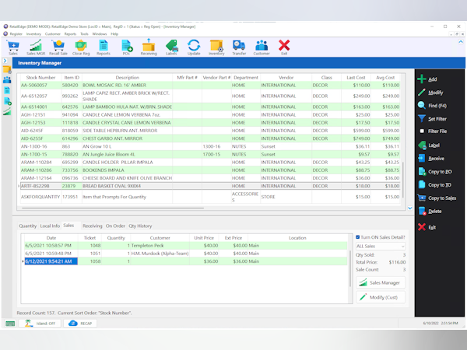Click the Sales Manager button
Image resolution: width=467 pixels, height=350 pixels.
point(379,284)
